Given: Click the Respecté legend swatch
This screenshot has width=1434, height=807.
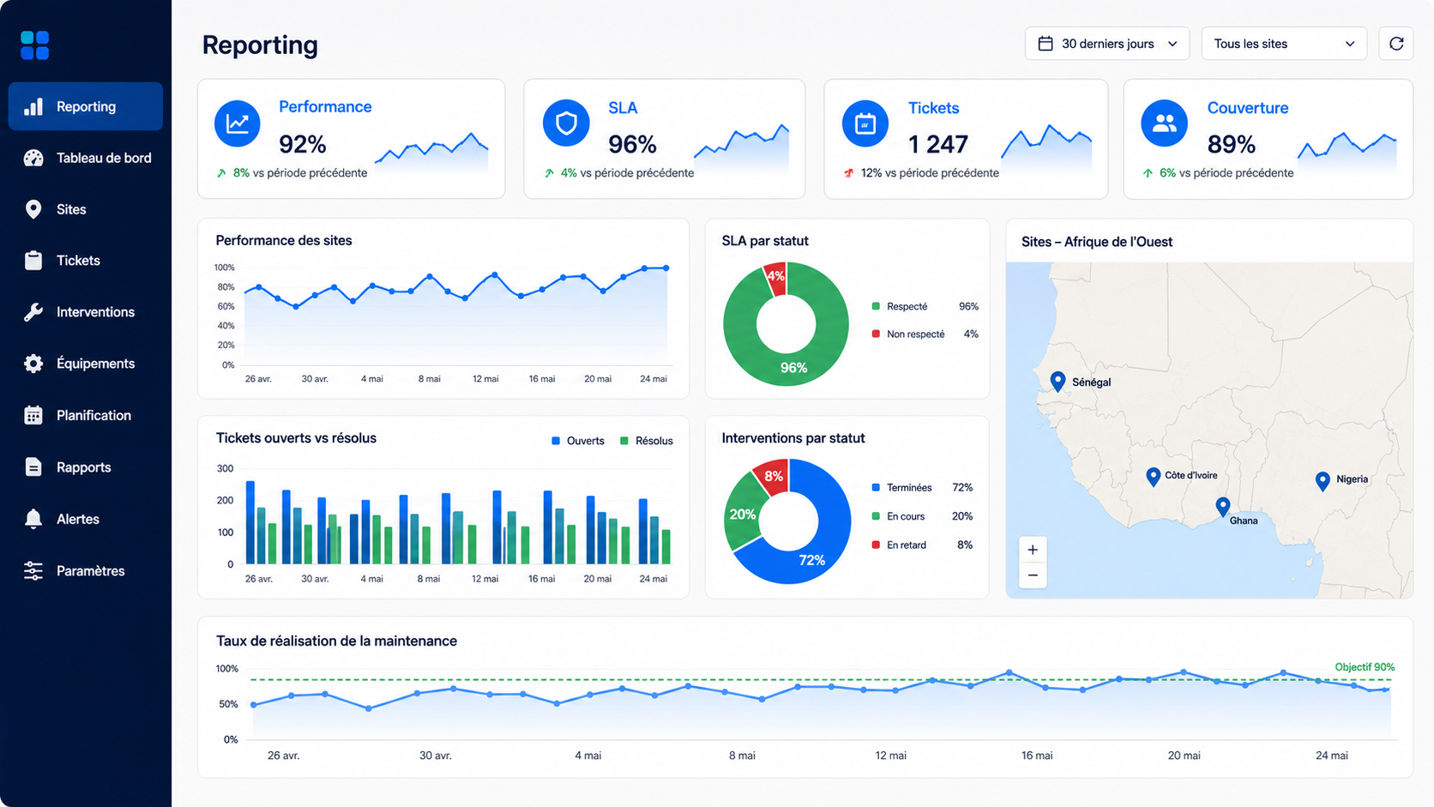Looking at the screenshot, I should click(876, 306).
